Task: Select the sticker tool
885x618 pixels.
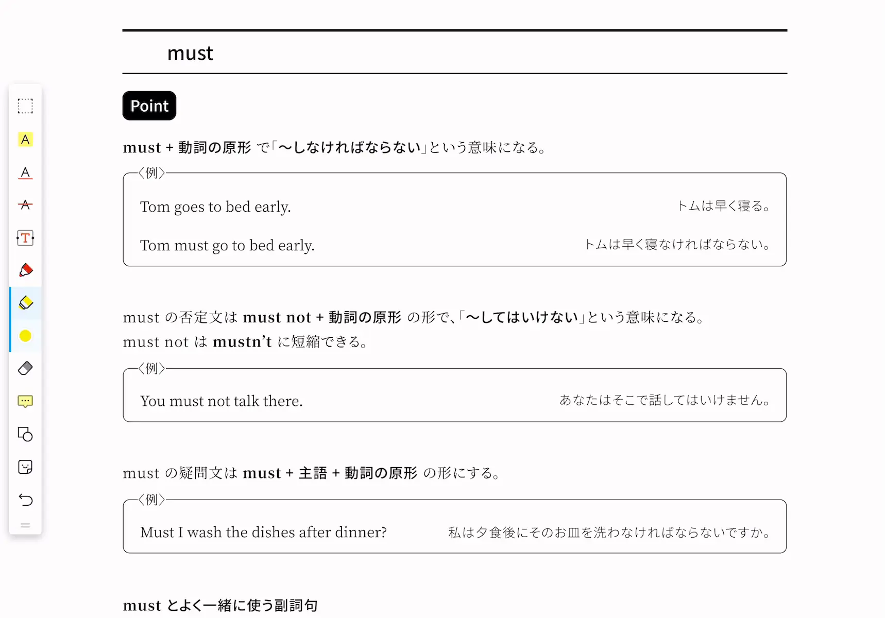Action: click(25, 467)
